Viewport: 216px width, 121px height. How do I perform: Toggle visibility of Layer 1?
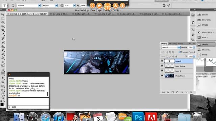[x=162, y=71]
